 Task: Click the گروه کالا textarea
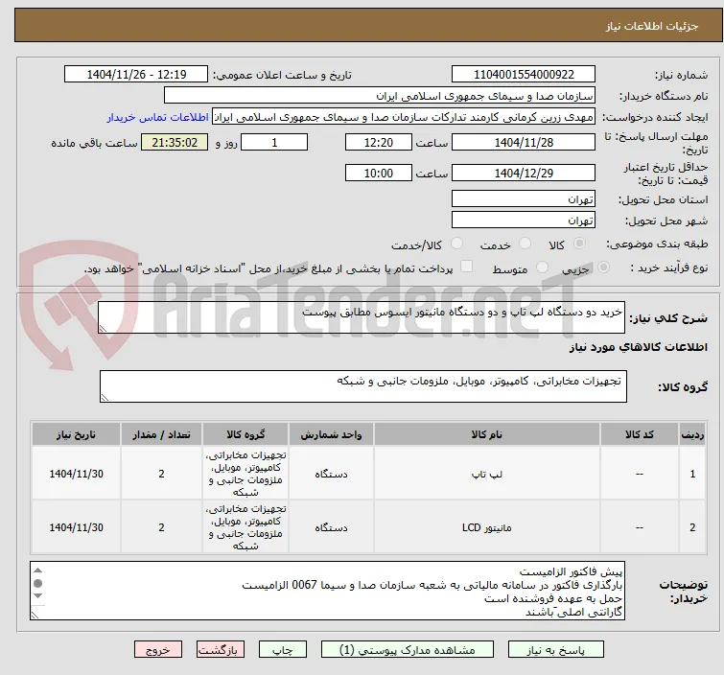pos(363,386)
